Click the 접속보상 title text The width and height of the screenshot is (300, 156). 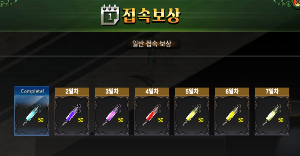coord(151,15)
